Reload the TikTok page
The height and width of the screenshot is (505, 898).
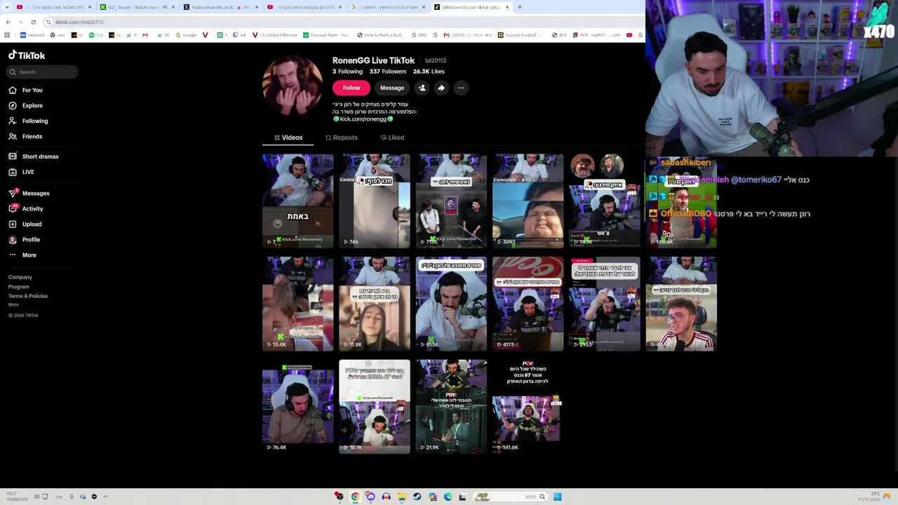coord(33,22)
